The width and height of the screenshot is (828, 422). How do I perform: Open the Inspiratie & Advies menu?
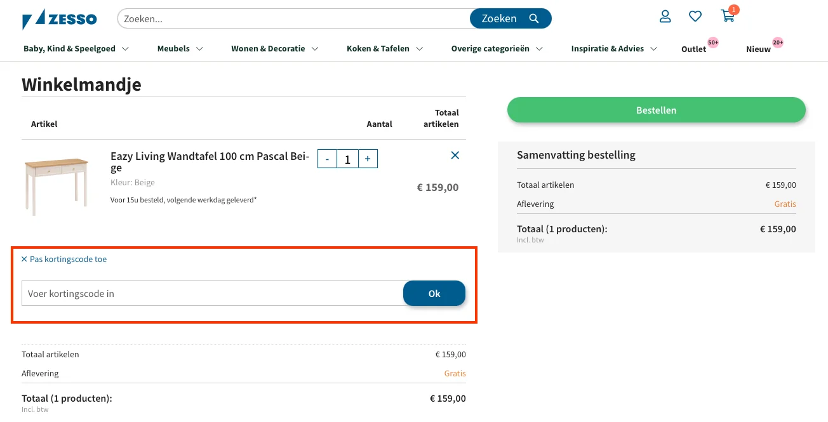(613, 49)
